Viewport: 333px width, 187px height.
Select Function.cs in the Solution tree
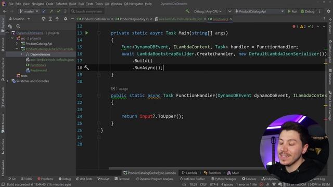pos(38,65)
